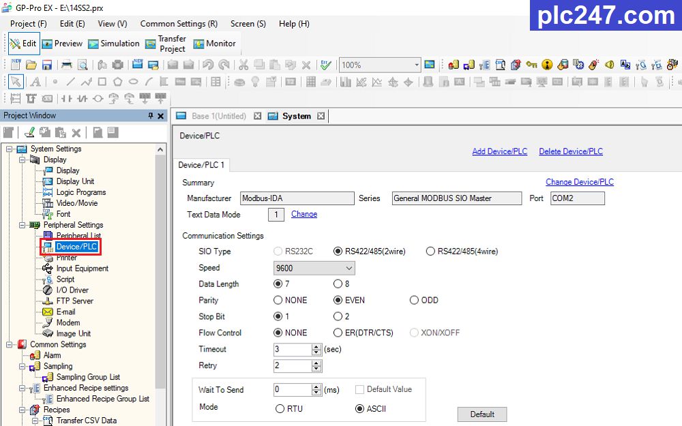Collapse the System Settings tree node
Screen dimensions: 682x426
tap(9, 149)
